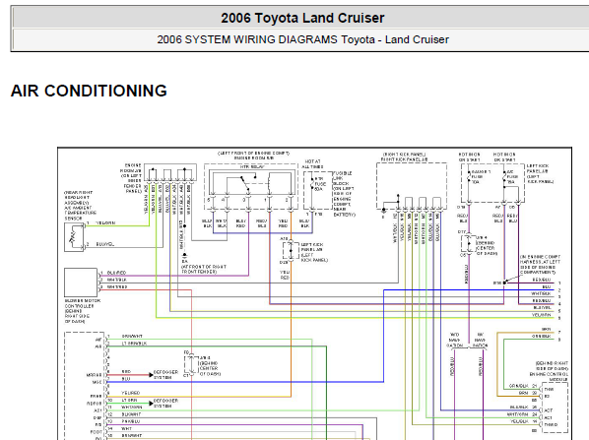Select the "HTR RELAY" label
589x440 pixels.
click(x=252, y=166)
